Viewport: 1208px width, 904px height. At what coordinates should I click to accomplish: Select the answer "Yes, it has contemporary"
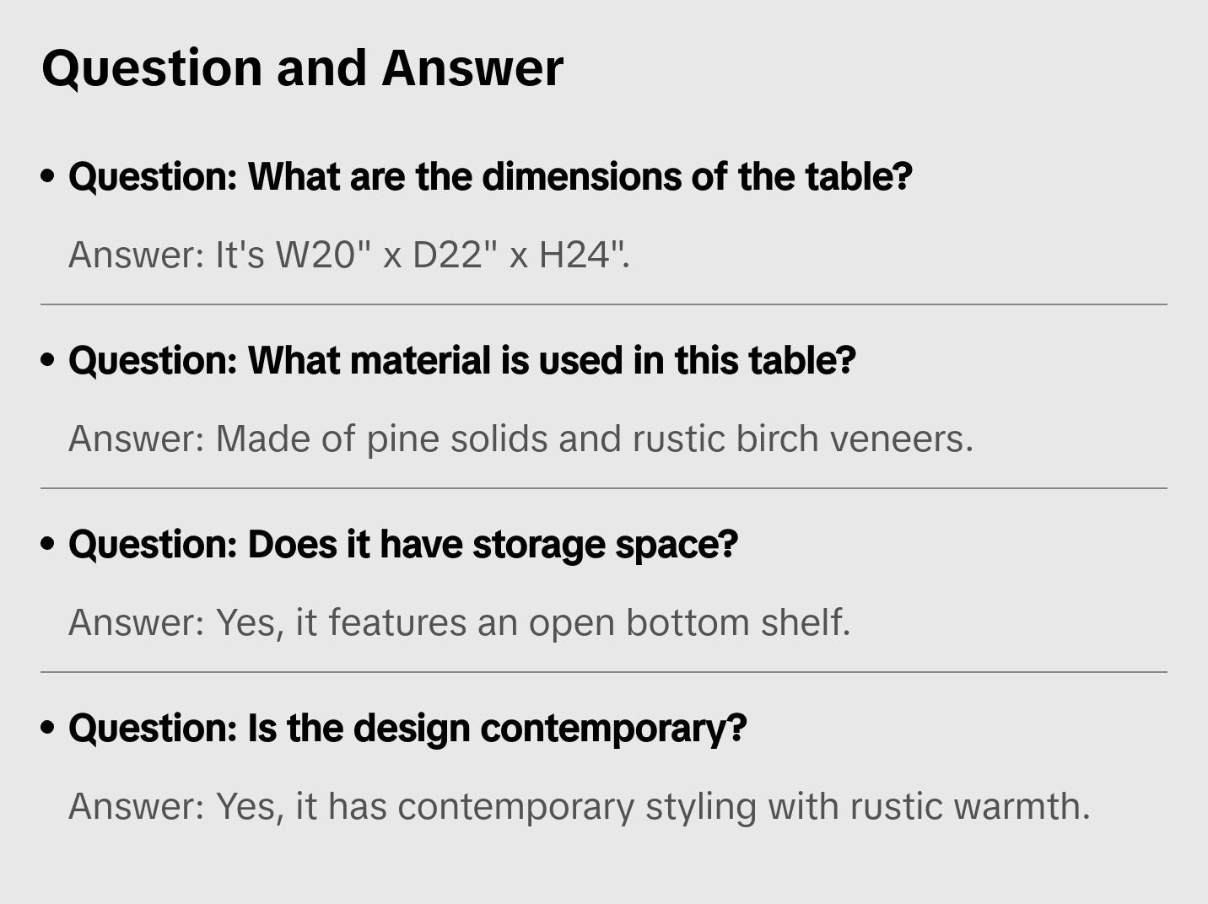[579, 806]
